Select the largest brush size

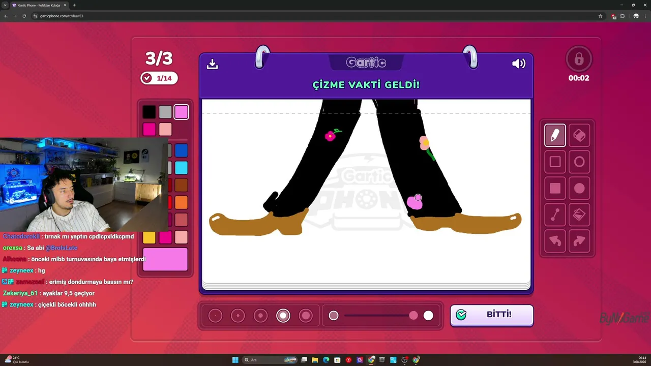[306, 316]
